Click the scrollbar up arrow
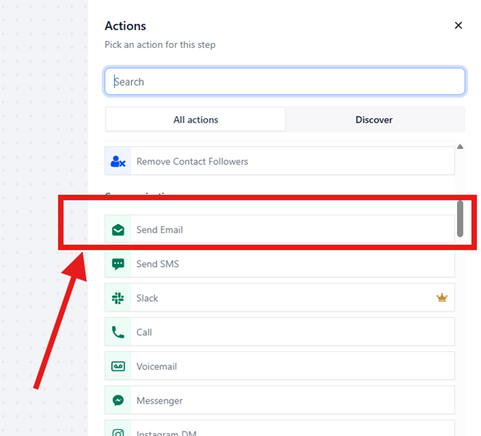Screen dimensions: 481x436 (x=460, y=147)
